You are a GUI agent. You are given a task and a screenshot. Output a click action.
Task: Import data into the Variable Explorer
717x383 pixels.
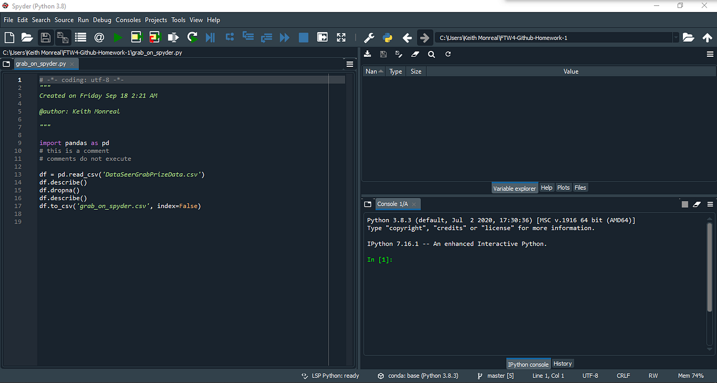(367, 54)
